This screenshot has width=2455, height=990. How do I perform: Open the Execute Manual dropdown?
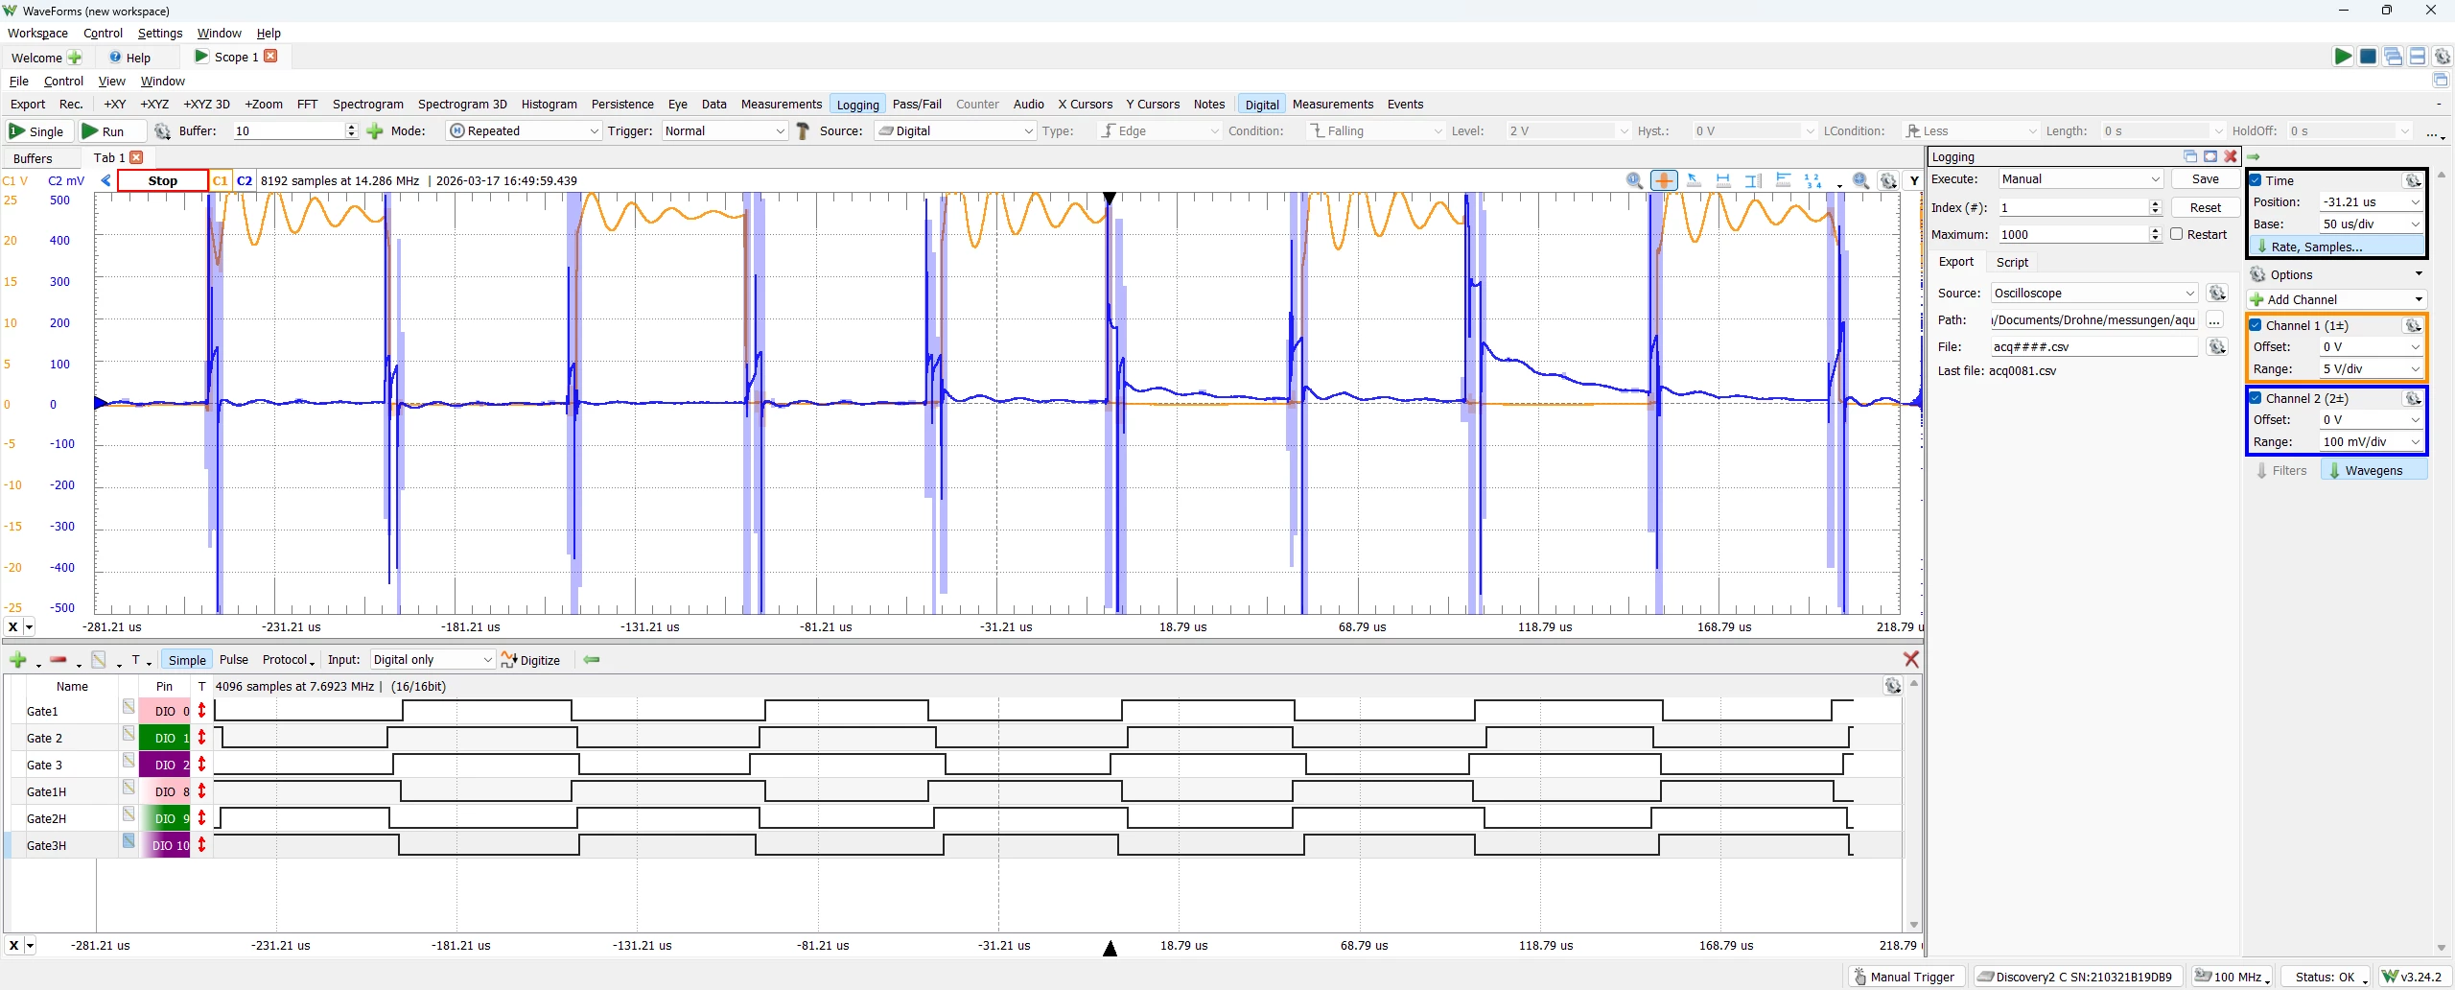pyautogui.click(x=2080, y=179)
